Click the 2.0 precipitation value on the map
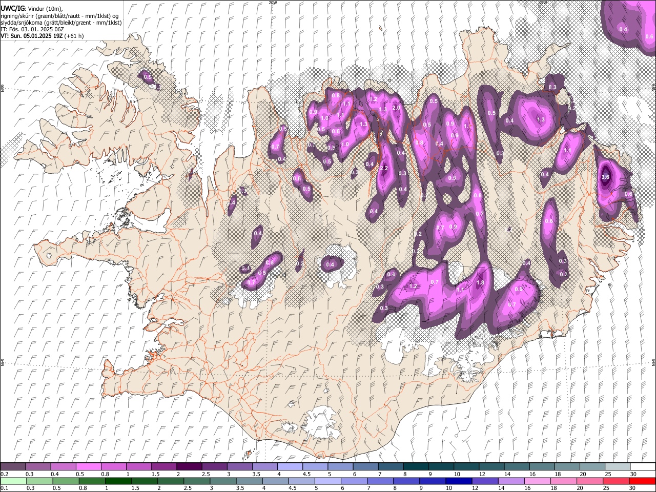 point(396,108)
